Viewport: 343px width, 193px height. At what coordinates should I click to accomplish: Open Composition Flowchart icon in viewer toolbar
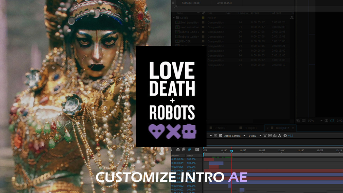click(x=280, y=136)
